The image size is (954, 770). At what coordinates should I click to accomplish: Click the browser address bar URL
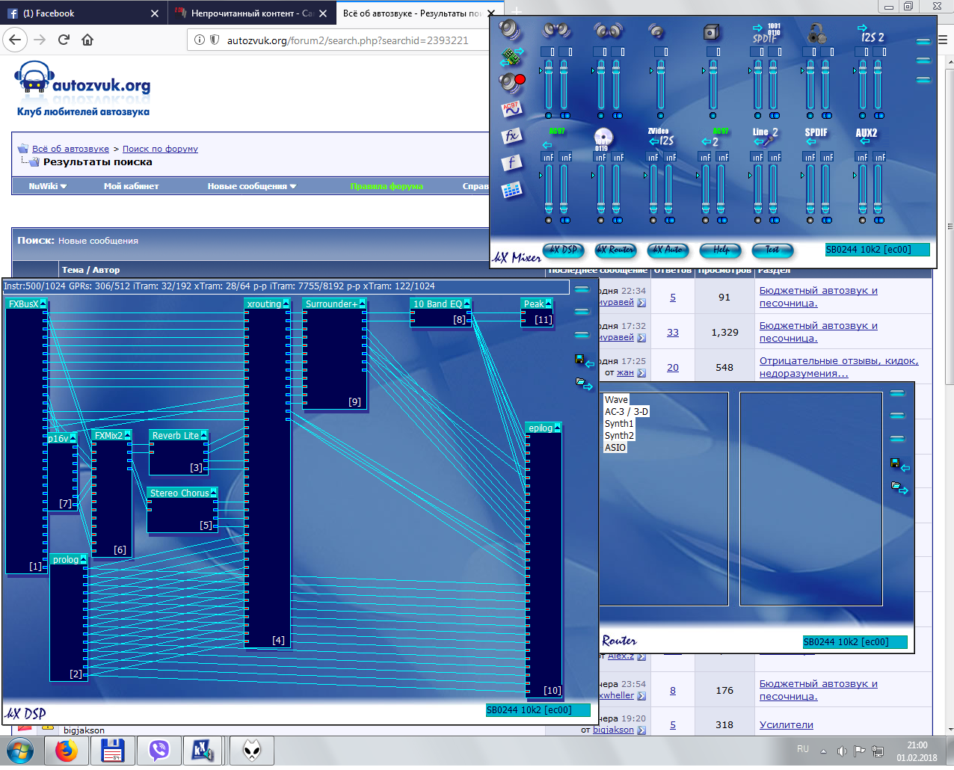[348, 40]
